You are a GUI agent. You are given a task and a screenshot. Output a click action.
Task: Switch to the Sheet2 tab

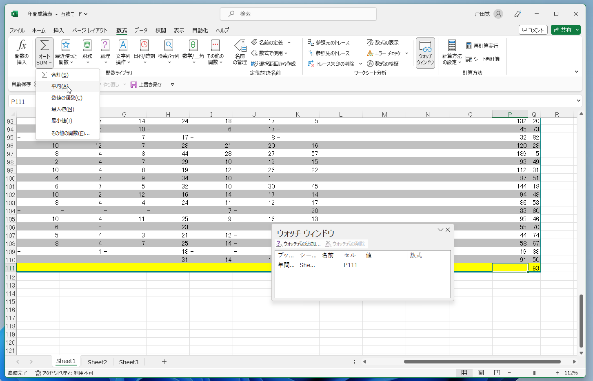coord(97,362)
